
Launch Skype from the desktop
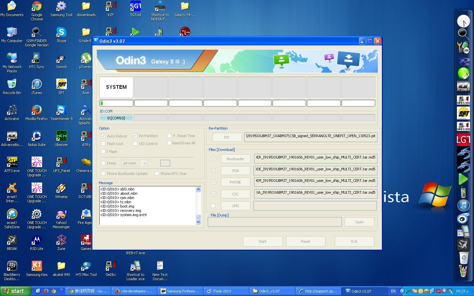pyautogui.click(x=61, y=35)
